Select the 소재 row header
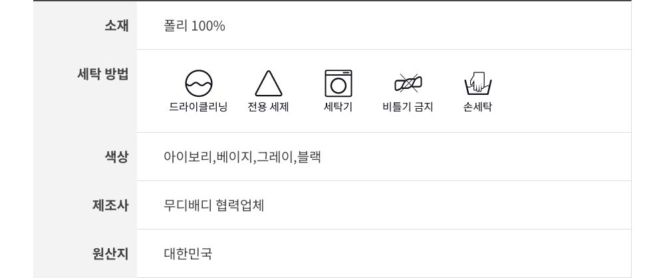Screen dimensions: 665x278 coord(116,26)
